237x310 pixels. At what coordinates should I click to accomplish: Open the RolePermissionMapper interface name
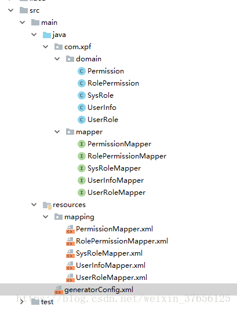pos(127,156)
